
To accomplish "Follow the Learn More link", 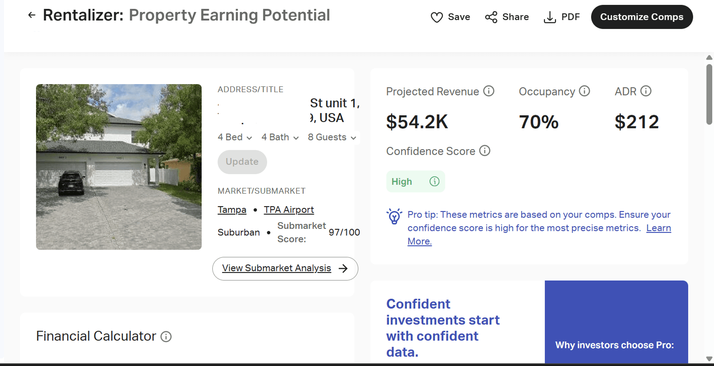I will [x=540, y=234].
